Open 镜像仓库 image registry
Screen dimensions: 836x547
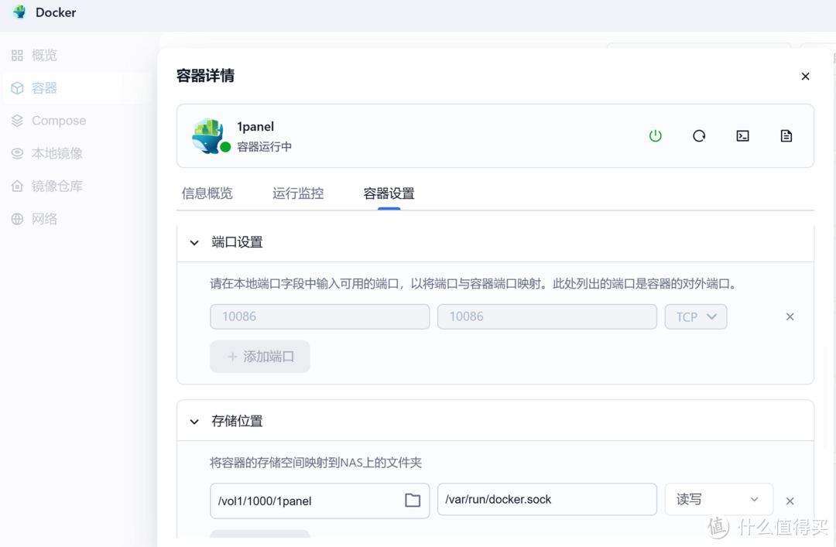click(78, 186)
